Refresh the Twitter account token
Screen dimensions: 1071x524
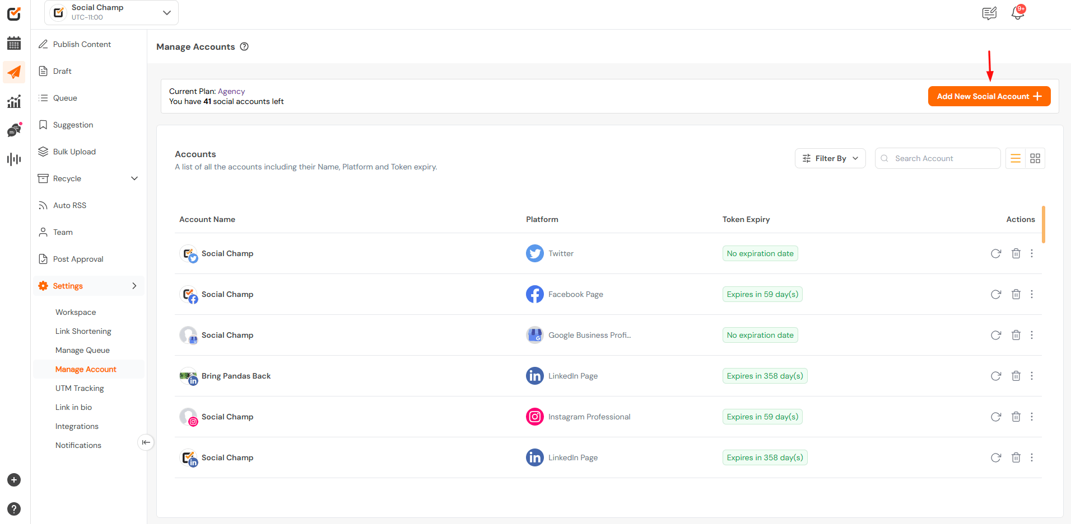click(996, 253)
